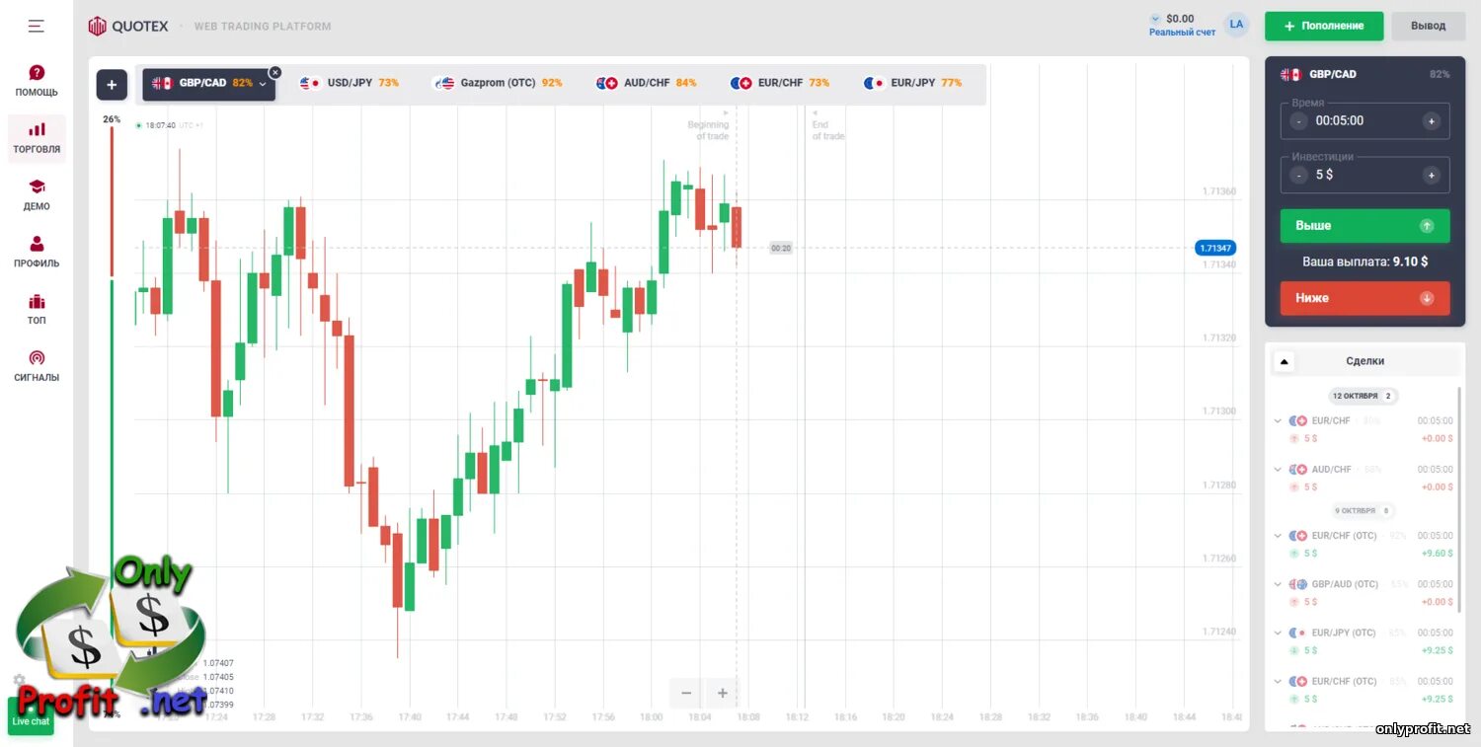
Task: Go to the Профиль page
Action: 37,253
